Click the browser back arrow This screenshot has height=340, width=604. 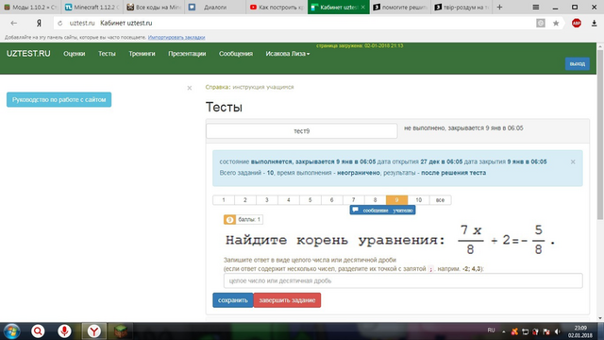point(14,23)
